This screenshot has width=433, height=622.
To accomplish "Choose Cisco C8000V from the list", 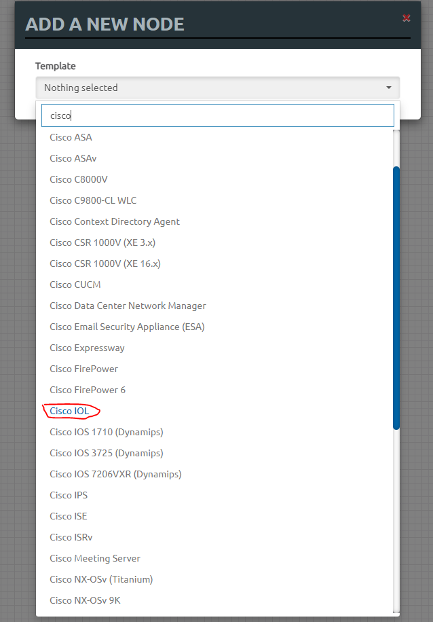I will click(79, 179).
